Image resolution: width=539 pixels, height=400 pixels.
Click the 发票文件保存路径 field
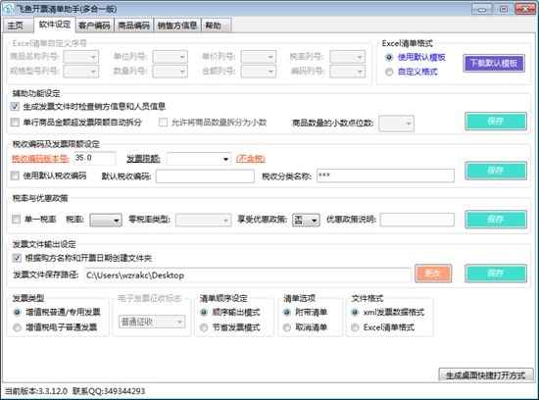pos(248,275)
